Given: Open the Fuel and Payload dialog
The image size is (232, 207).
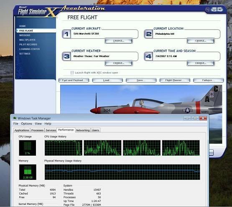Looking at the screenshot, I should pyautogui.click(x=74, y=80).
